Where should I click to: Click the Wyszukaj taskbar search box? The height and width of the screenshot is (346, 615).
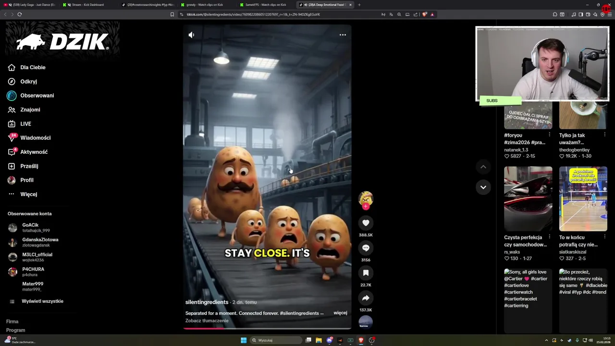pos(277,340)
